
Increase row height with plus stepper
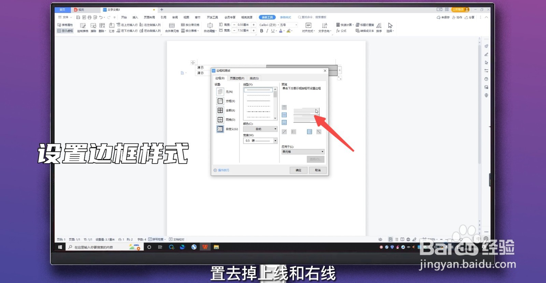click(x=254, y=25)
